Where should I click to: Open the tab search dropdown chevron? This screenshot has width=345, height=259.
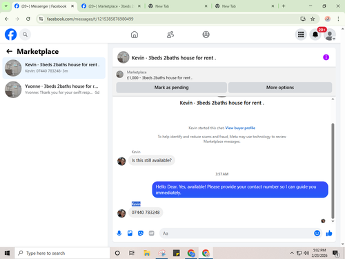tap(6, 6)
